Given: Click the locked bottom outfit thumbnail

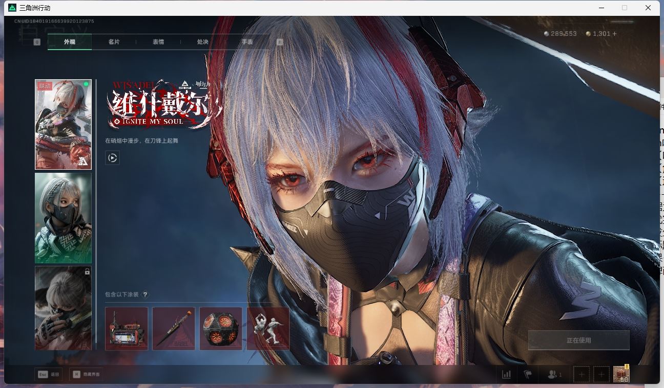Looking at the screenshot, I should (x=63, y=308).
